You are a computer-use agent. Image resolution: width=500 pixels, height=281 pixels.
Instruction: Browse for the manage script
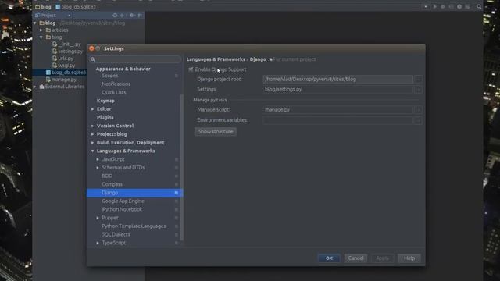(419, 109)
